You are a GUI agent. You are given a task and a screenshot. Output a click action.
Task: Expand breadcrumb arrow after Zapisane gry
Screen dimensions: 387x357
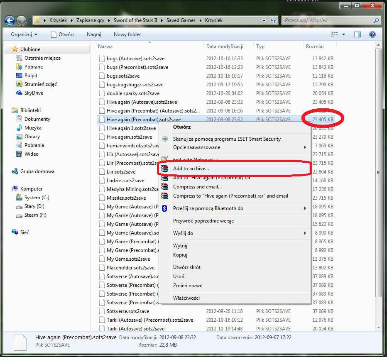tap(109, 20)
